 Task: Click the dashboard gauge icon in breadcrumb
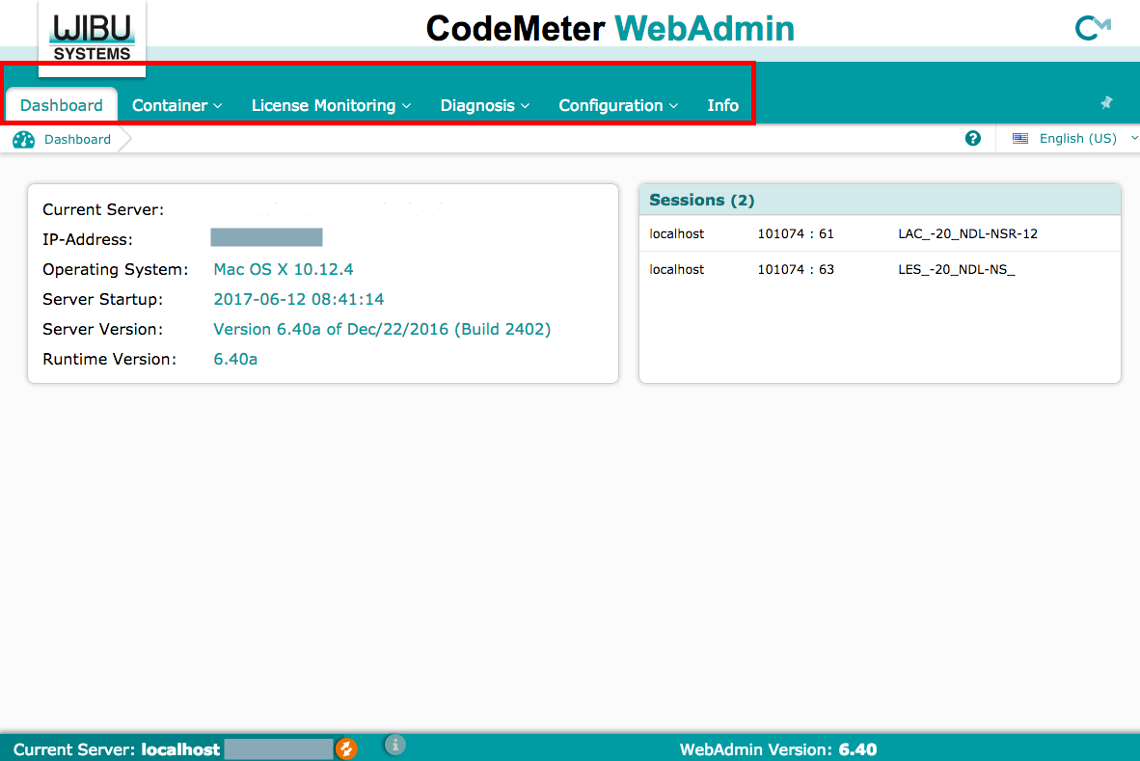pyautogui.click(x=23, y=140)
